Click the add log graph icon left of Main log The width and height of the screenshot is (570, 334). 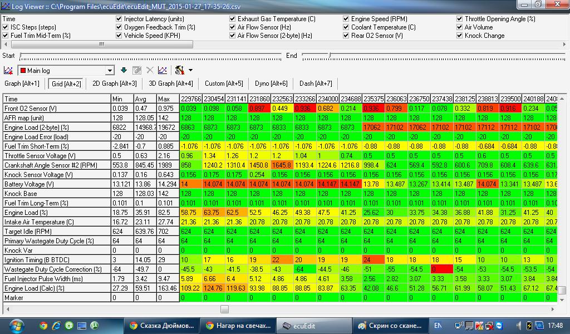[x=8, y=71]
